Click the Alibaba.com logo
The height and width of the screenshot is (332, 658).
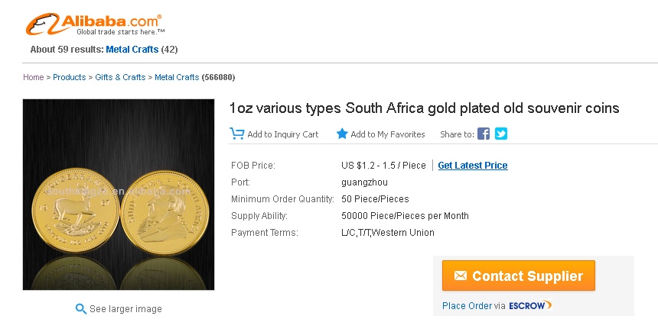(x=94, y=24)
